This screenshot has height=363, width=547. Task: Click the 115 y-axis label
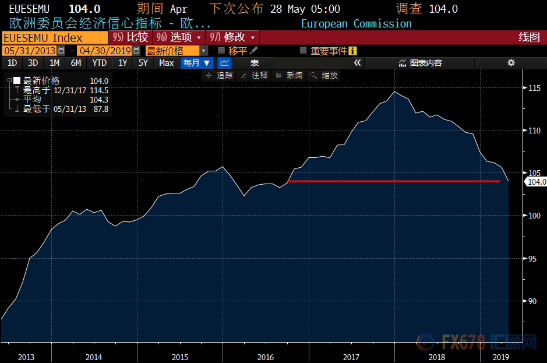click(534, 88)
